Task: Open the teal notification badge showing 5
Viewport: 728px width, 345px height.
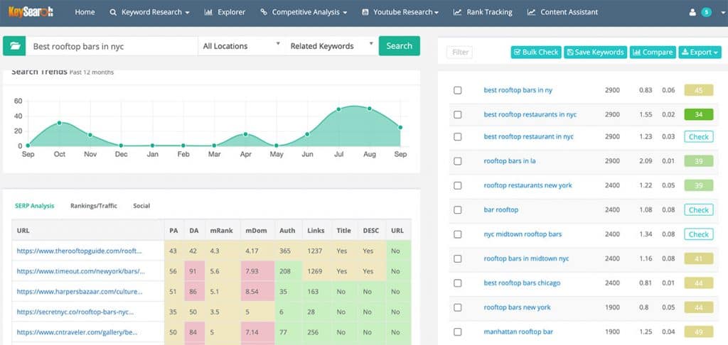Action: (707, 13)
